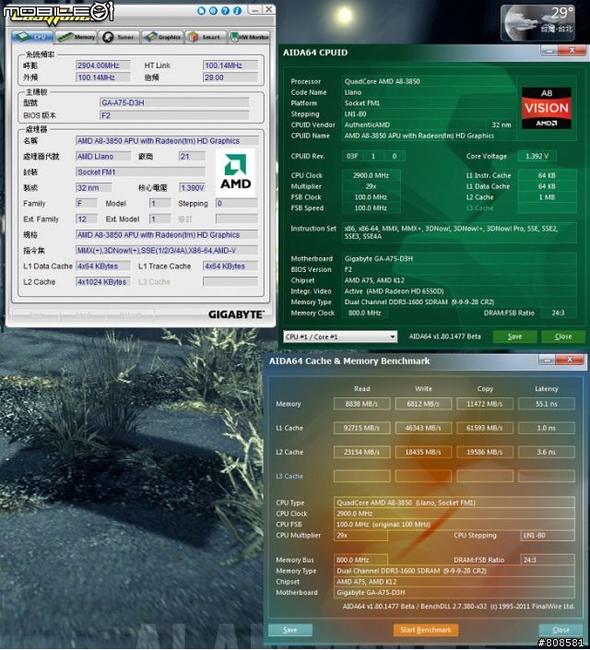Viewport: 590px width, 650px height.
Task: Click the 'Llano' Code Name value in CPUID
Action: coord(353,92)
